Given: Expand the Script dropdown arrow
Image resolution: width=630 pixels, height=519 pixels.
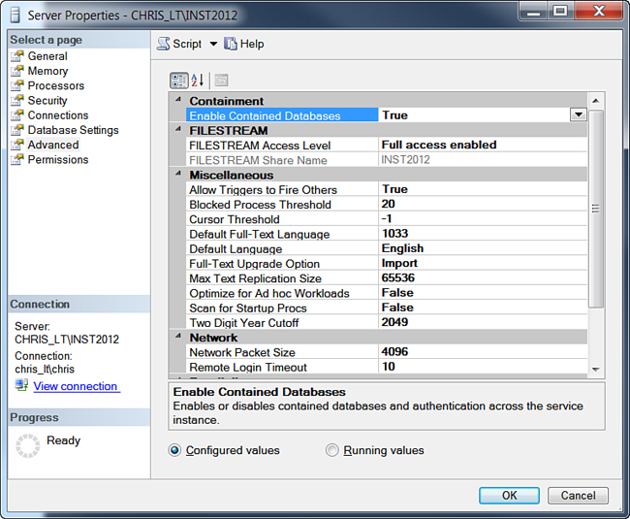Looking at the screenshot, I should click(x=213, y=44).
